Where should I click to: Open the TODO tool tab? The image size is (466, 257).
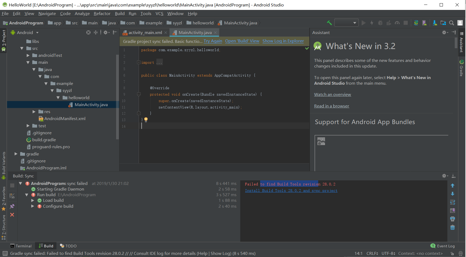68,246
